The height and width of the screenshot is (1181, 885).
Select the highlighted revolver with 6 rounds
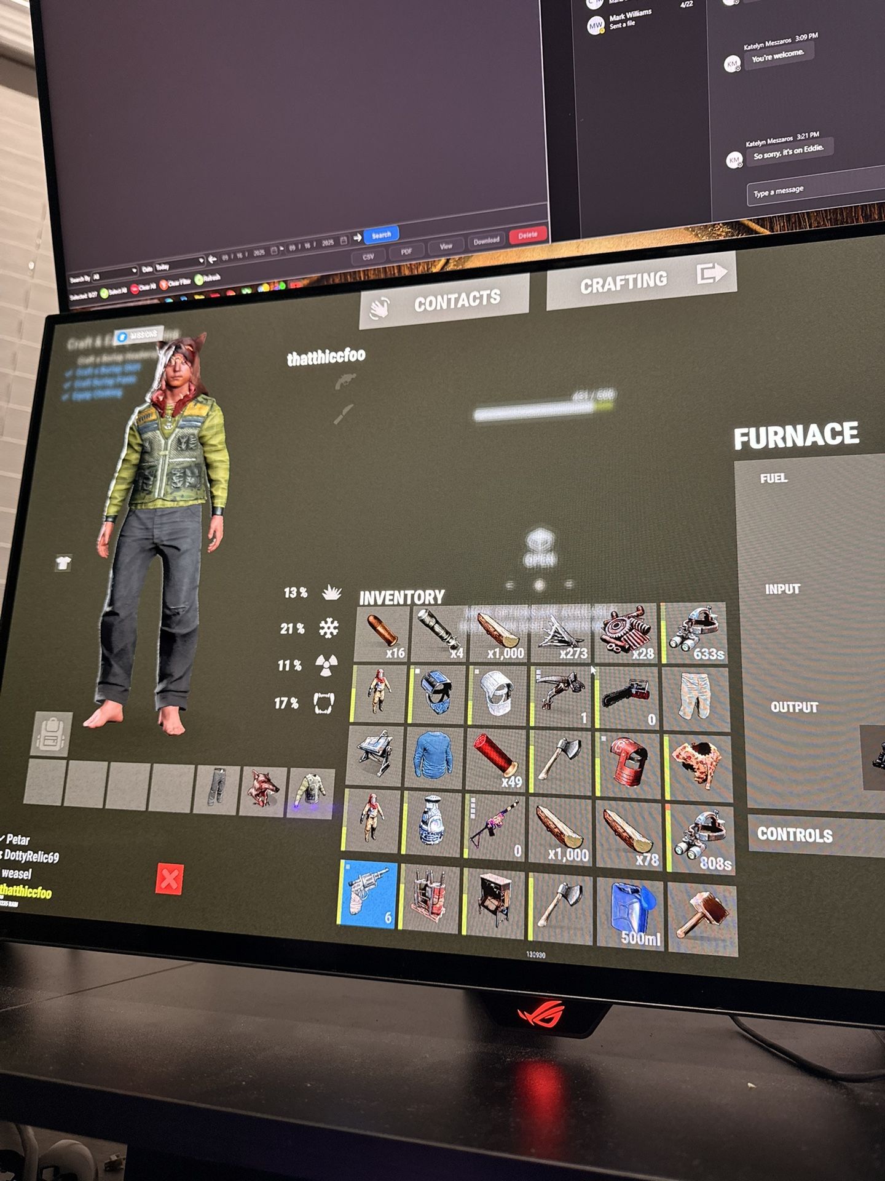pos(368,893)
